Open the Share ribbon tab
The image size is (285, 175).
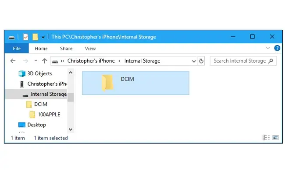66,49
